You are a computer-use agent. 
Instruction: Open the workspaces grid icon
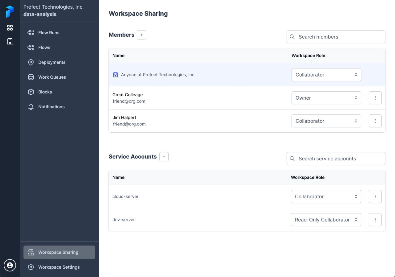point(10,28)
